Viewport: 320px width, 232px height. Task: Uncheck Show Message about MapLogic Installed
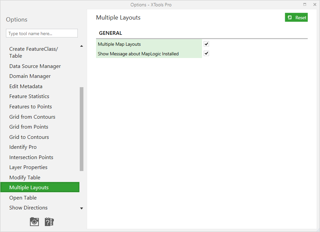[206, 53]
